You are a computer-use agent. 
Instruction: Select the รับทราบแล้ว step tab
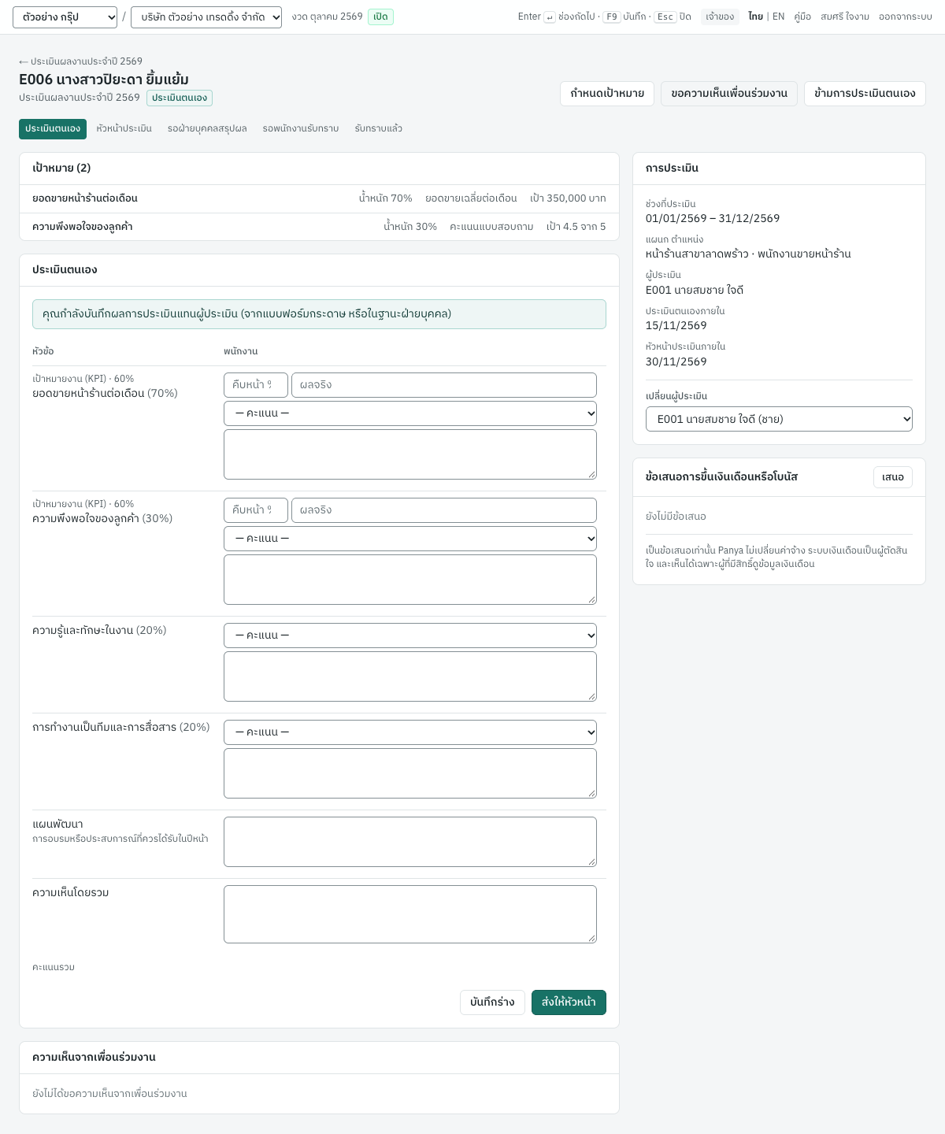[x=379, y=129]
